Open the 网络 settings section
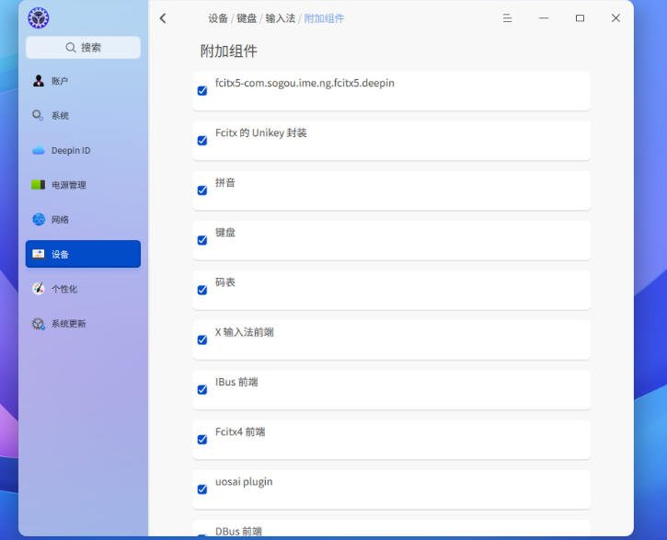Viewport: 667px width, 540px height. (83, 219)
